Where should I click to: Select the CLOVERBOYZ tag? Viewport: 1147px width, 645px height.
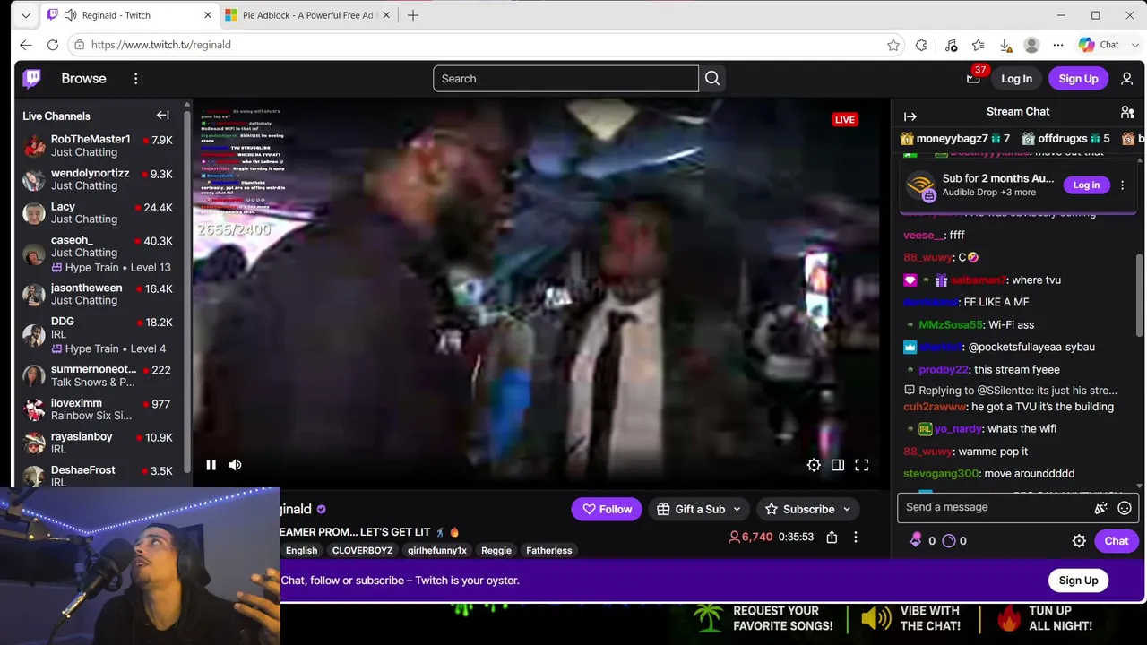coord(362,551)
